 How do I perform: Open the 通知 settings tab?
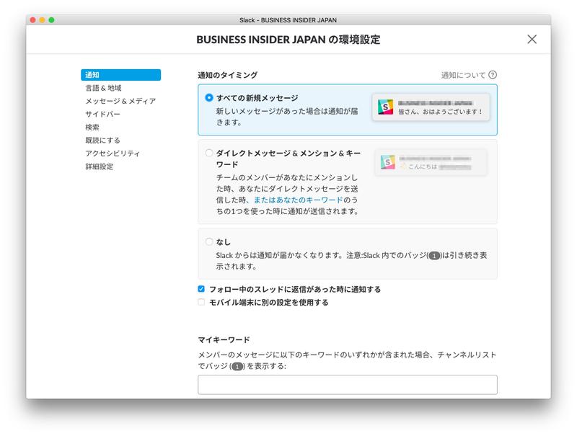pos(120,75)
